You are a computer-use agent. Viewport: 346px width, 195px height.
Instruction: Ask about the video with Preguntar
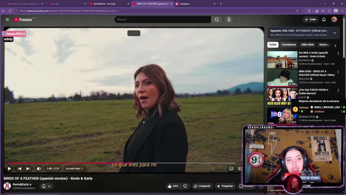pos(225,186)
